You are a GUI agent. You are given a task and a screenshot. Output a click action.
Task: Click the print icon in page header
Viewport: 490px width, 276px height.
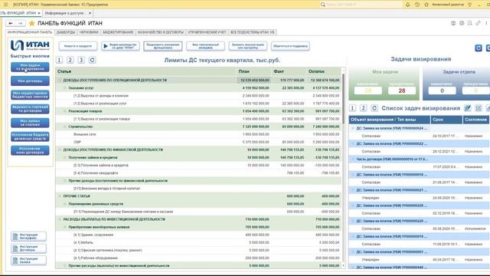pyautogui.click(x=462, y=23)
